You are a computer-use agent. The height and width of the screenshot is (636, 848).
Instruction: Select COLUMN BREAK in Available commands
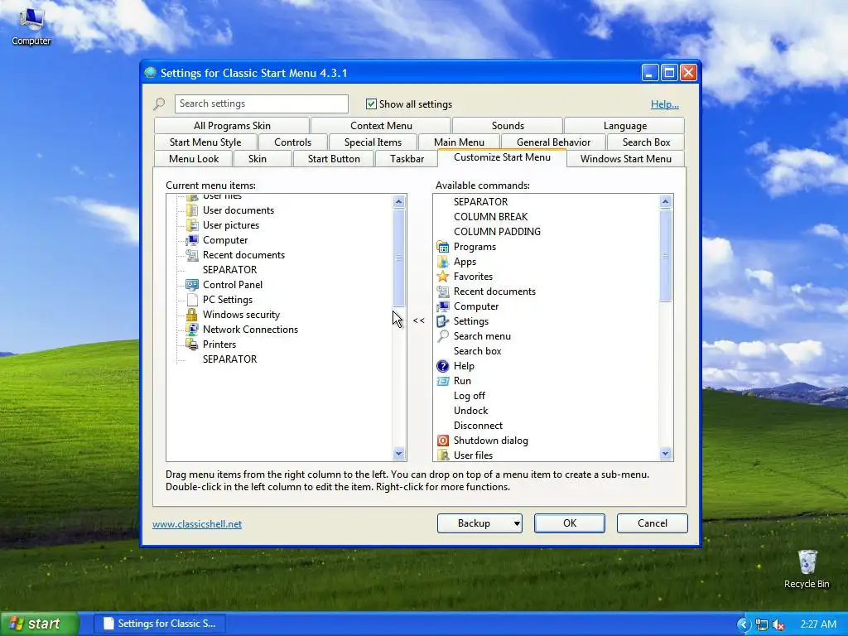point(490,217)
